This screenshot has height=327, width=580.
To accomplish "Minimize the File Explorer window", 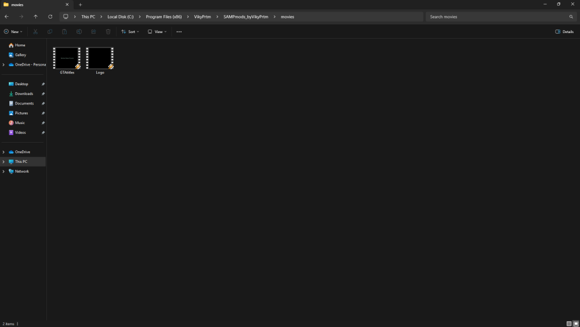I will pyautogui.click(x=545, y=5).
